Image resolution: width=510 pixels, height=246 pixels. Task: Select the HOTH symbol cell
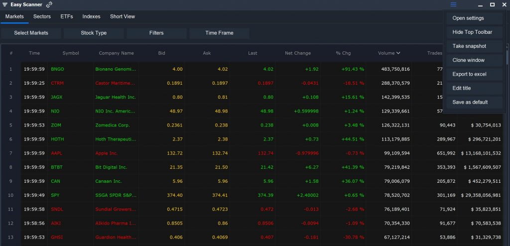click(x=57, y=139)
